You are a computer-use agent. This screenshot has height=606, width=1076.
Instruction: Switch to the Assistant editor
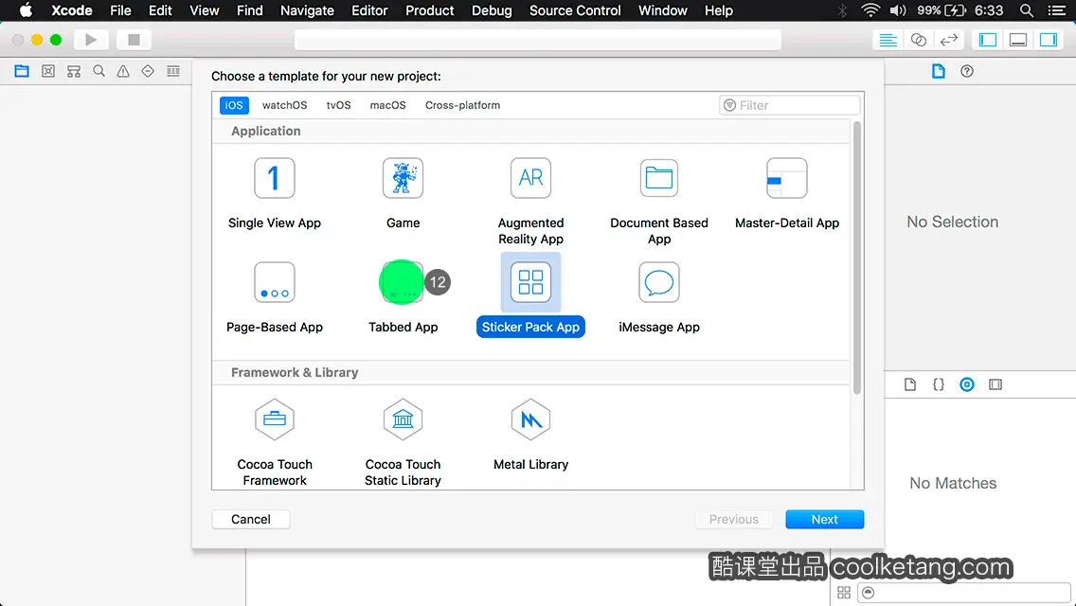pos(918,40)
